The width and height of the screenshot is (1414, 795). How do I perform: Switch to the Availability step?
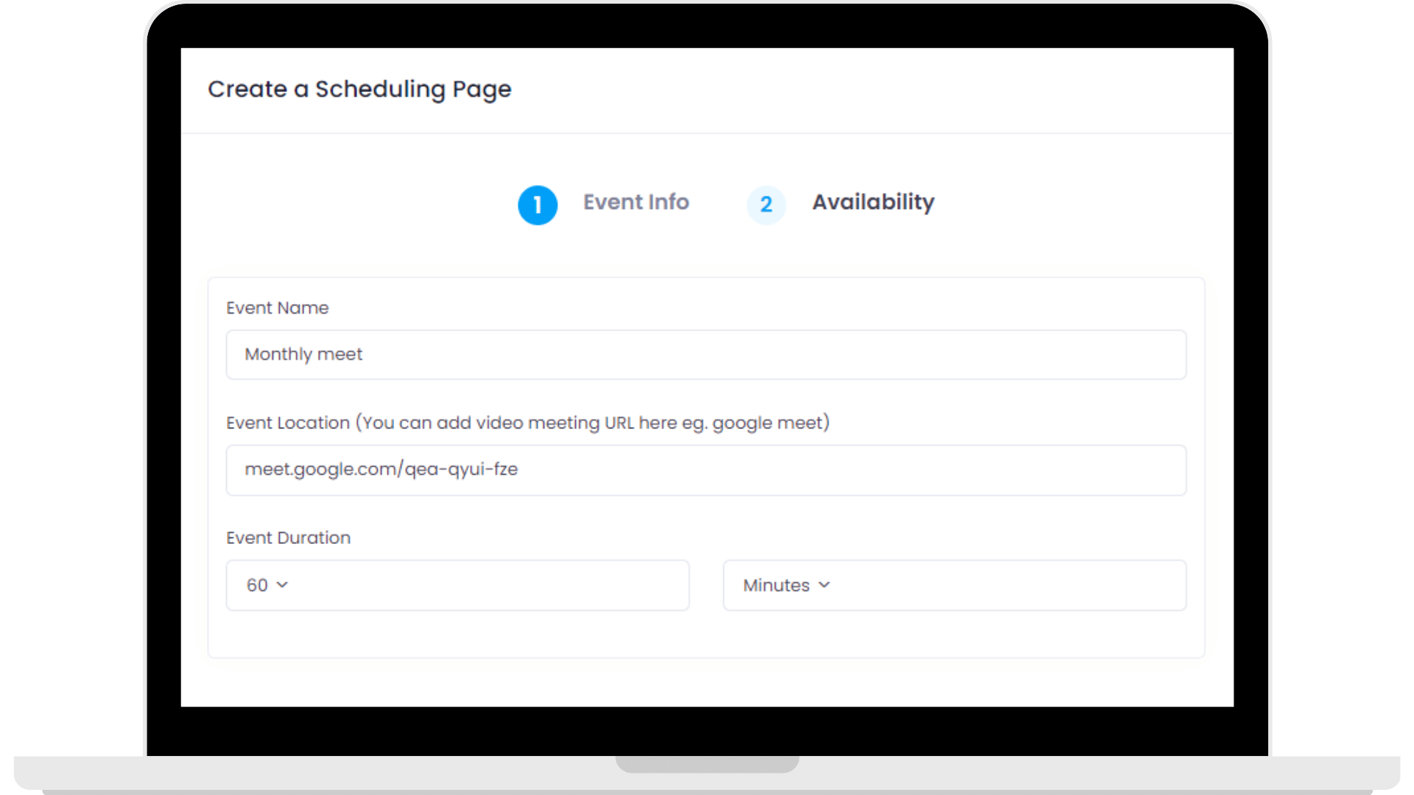coord(873,202)
